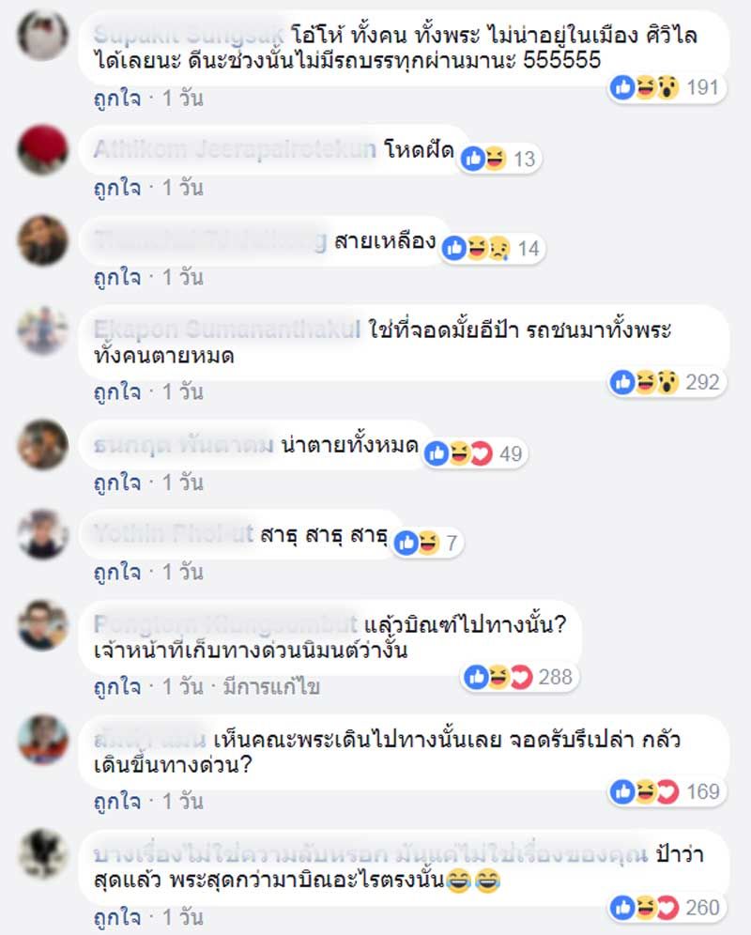Click the blurred name before โหดฝัด
The width and height of the screenshot is (751, 935).
235,149
